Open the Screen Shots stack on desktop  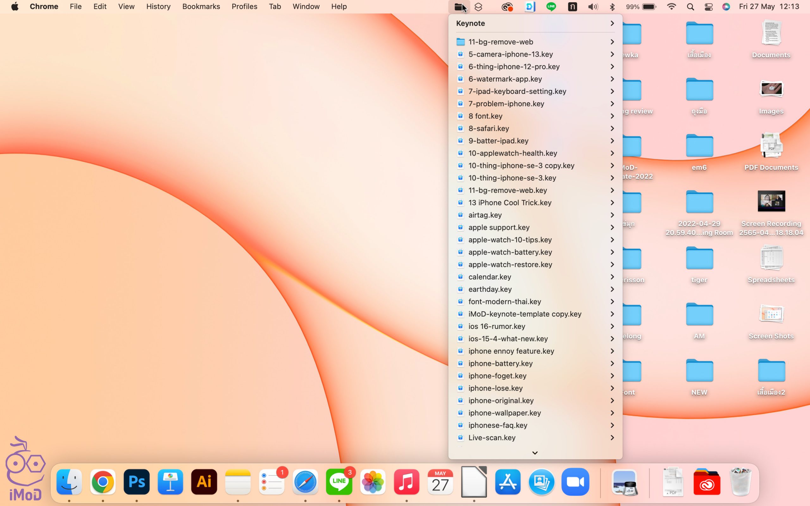pyautogui.click(x=771, y=315)
